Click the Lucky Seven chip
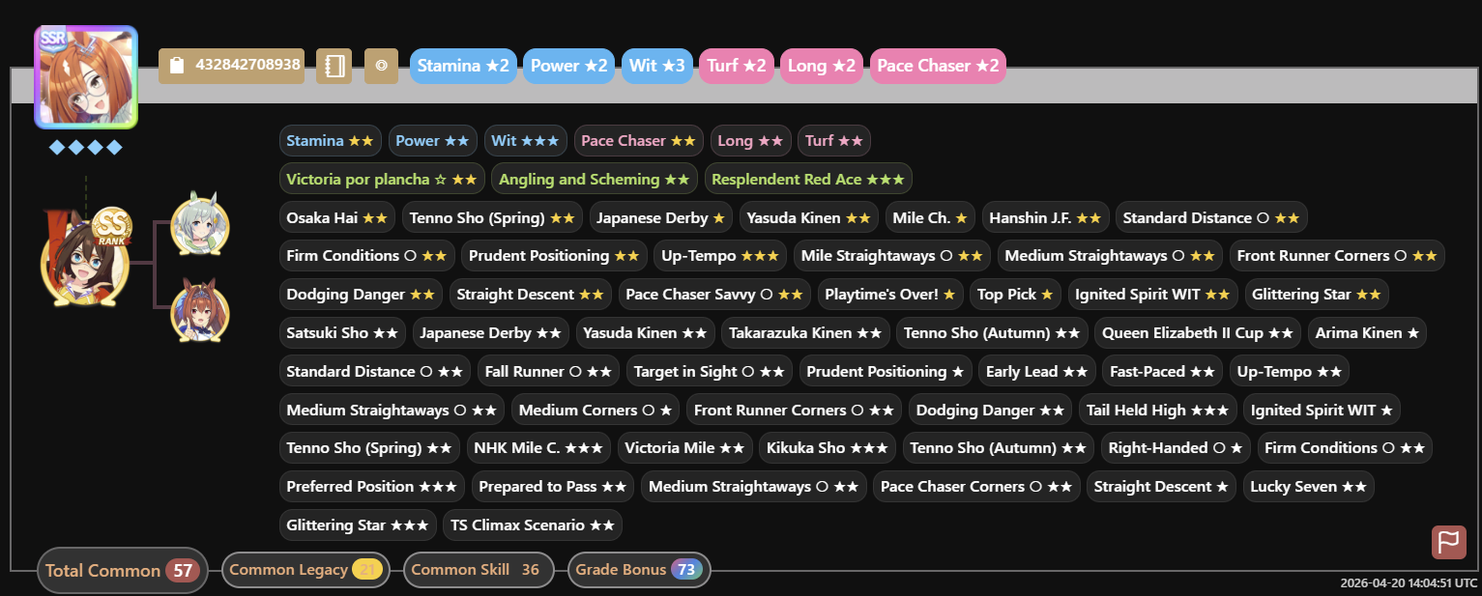Image resolution: width=1482 pixels, height=596 pixels. click(1309, 486)
